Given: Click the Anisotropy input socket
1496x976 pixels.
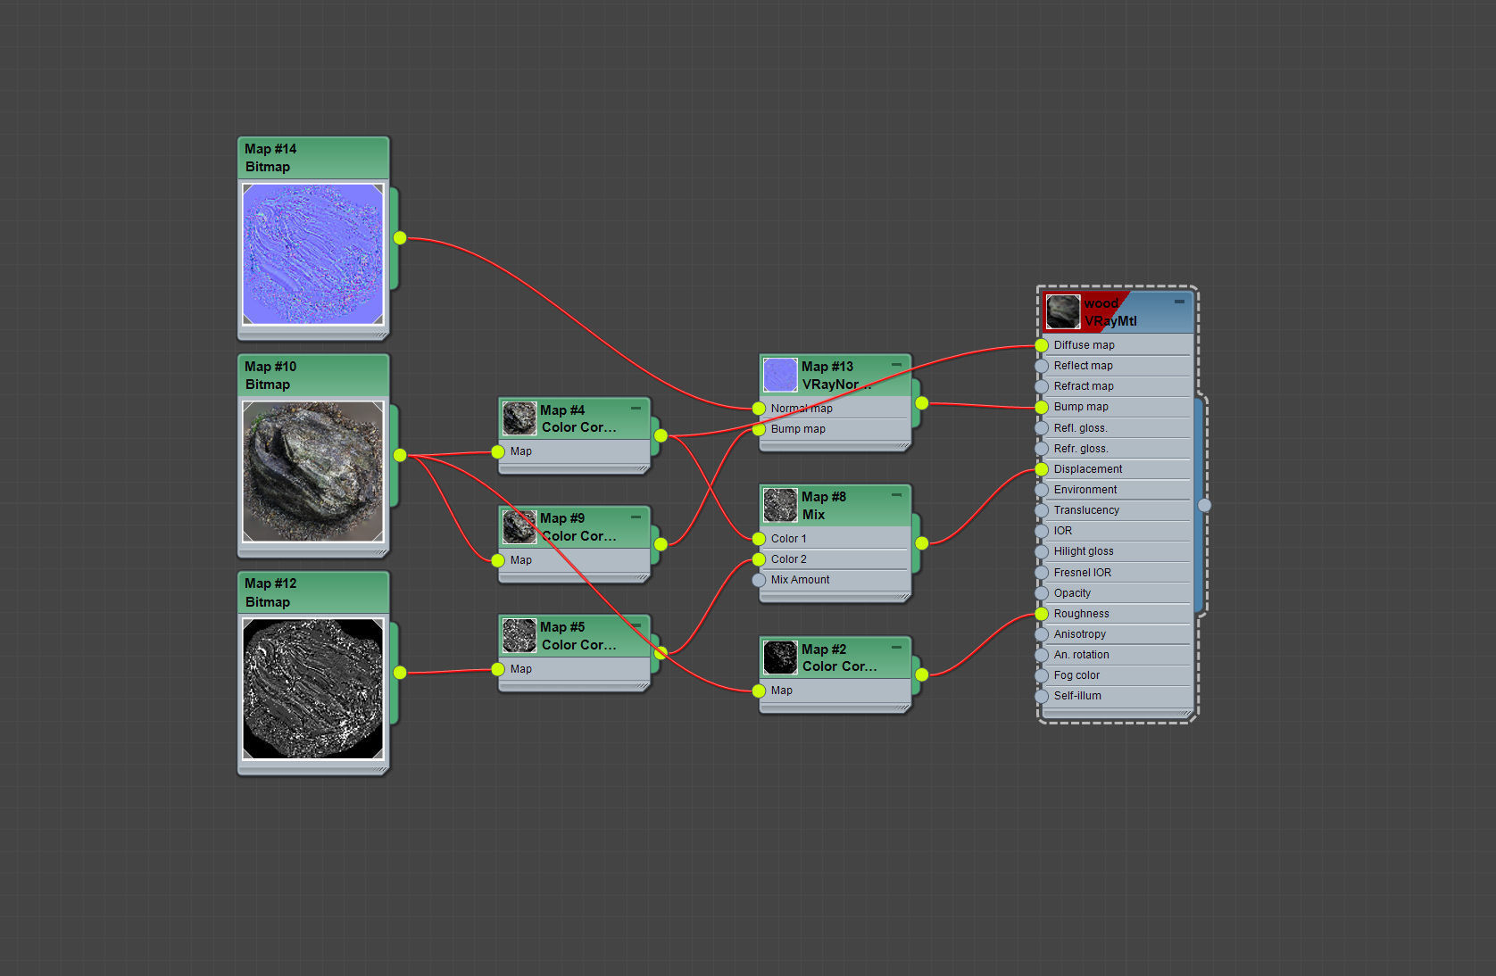Looking at the screenshot, I should click(1042, 634).
